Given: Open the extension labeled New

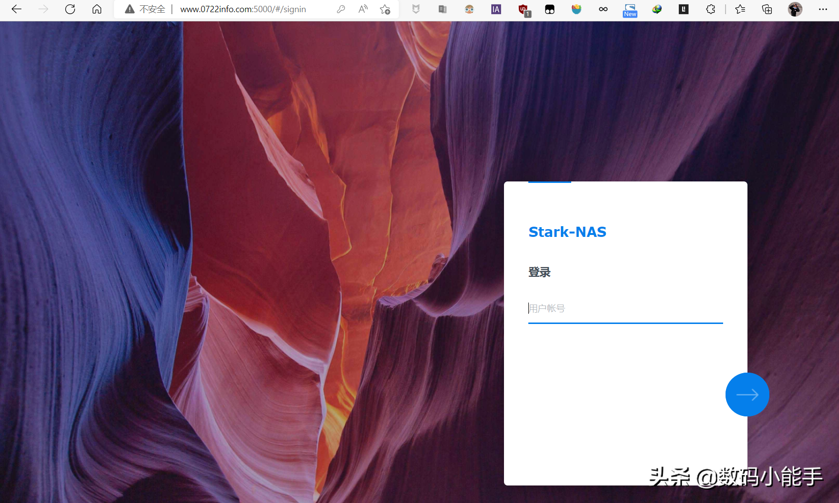Looking at the screenshot, I should tap(630, 10).
